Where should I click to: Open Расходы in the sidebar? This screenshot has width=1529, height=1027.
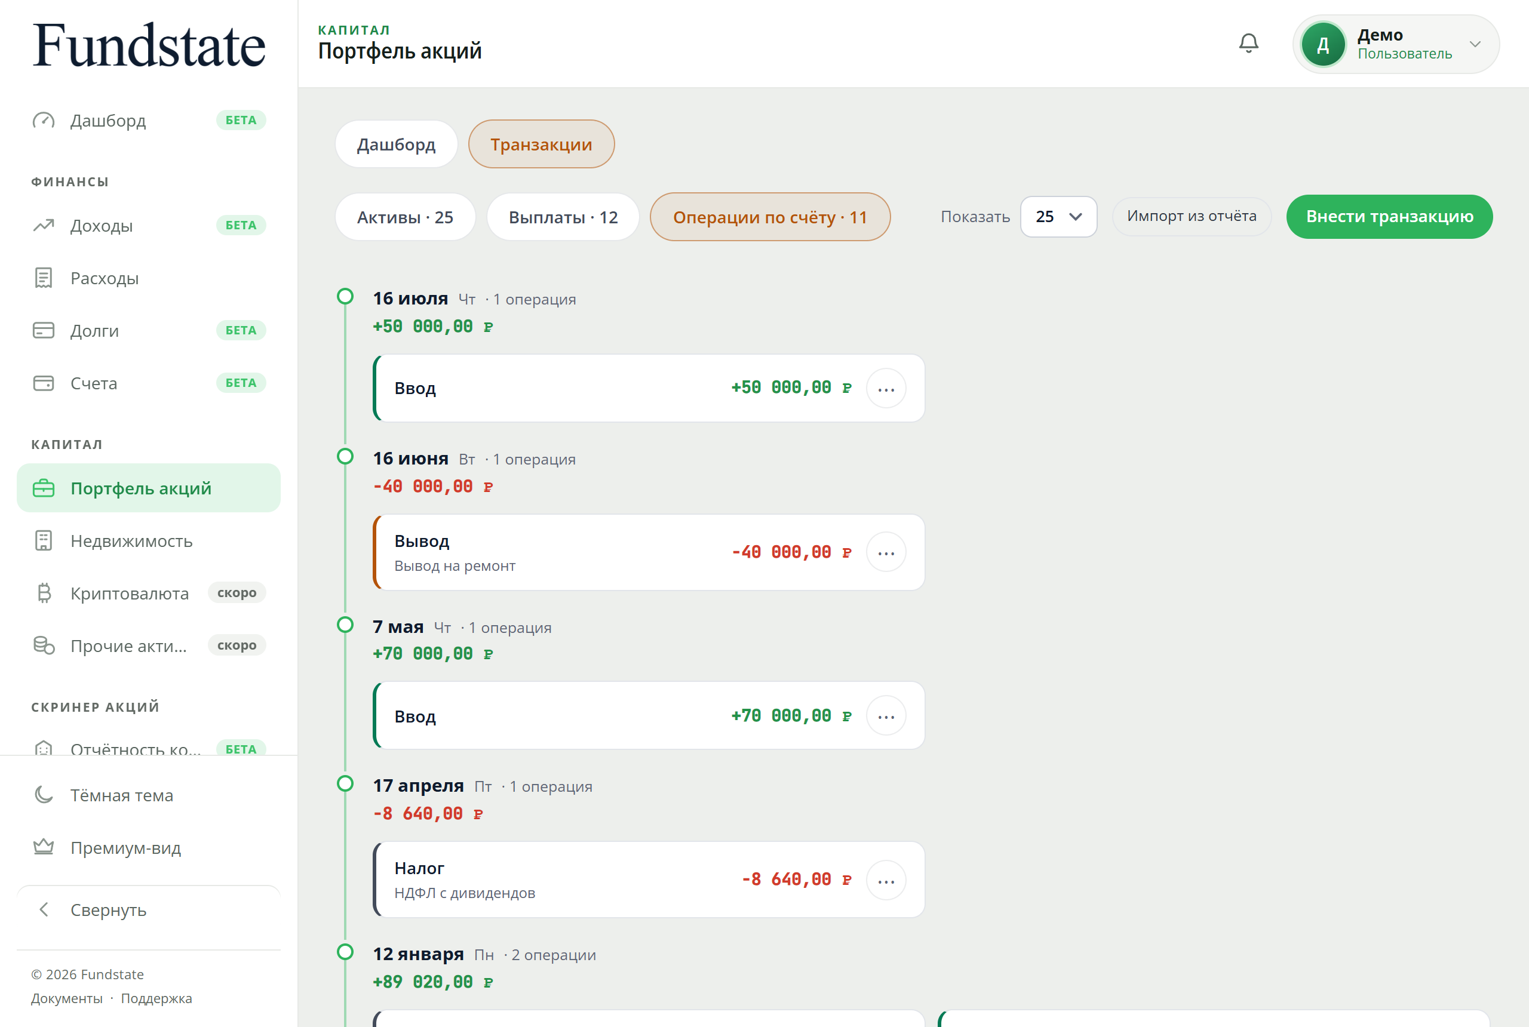point(149,278)
